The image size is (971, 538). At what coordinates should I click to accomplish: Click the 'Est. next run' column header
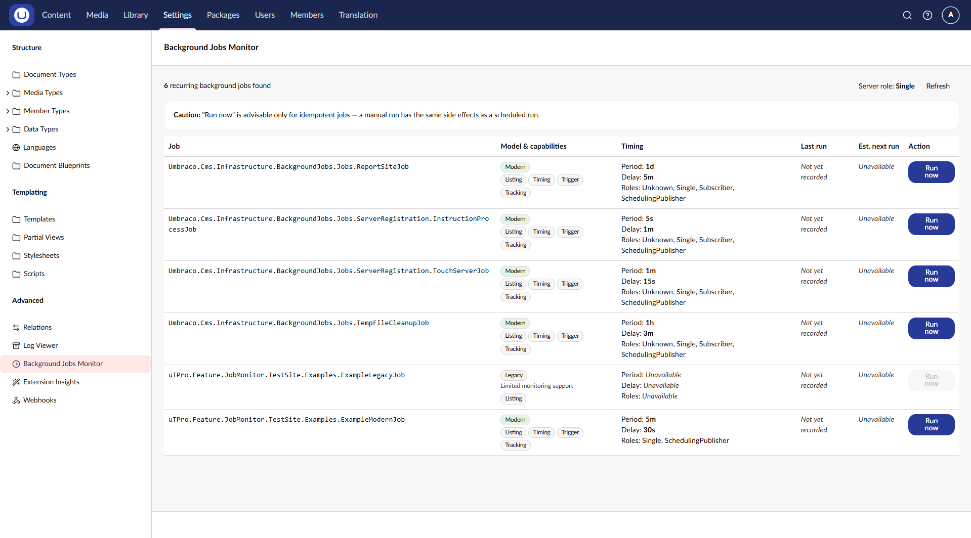878,146
